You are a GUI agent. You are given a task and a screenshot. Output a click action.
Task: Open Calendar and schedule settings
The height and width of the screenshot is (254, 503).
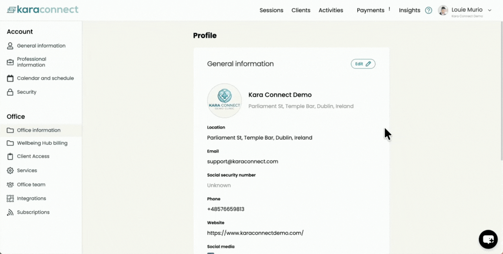point(41,78)
